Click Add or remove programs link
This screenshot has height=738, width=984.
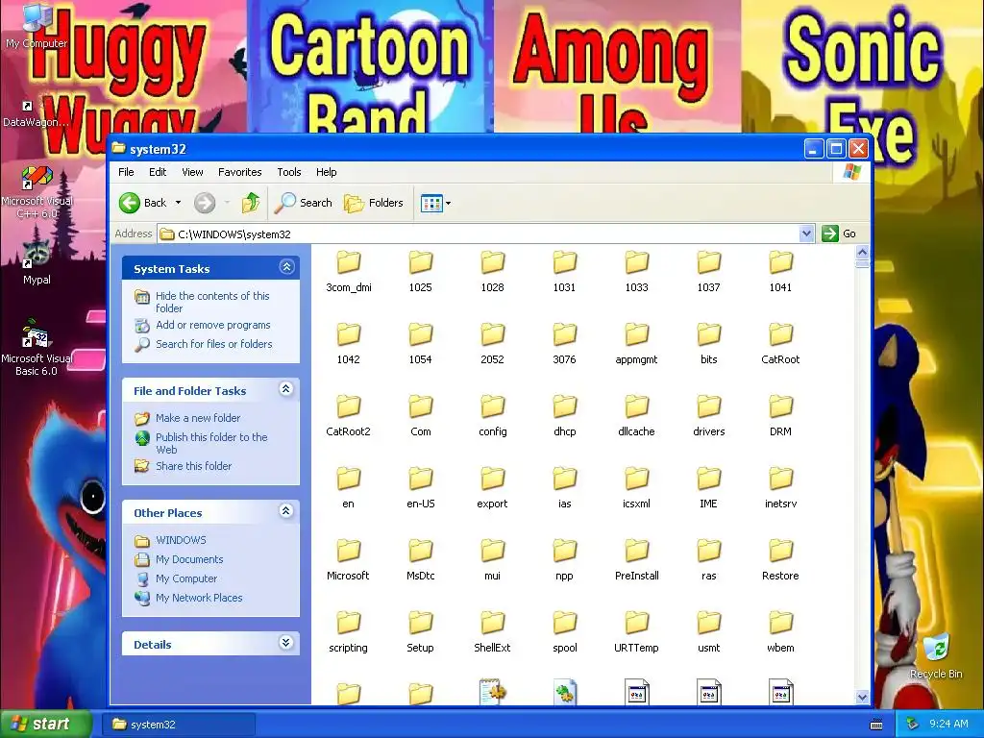(212, 325)
